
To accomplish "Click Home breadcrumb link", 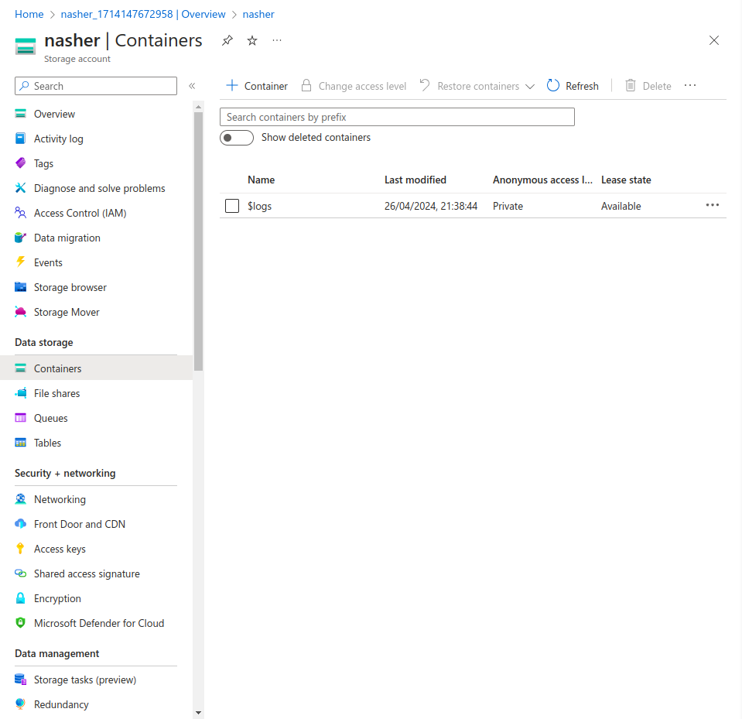I will coord(29,14).
